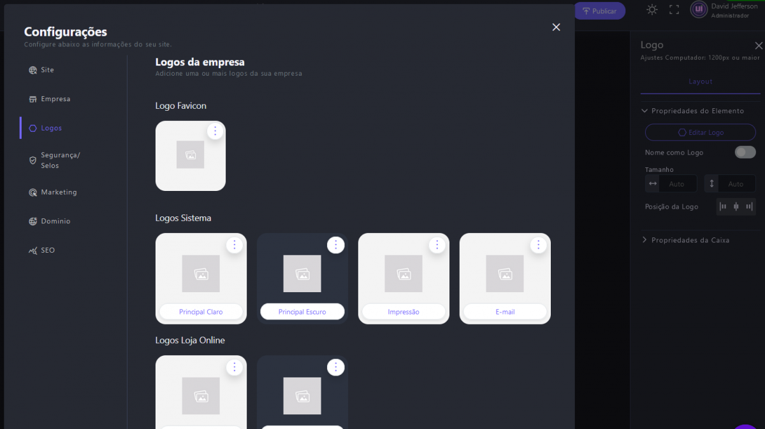Select the Favicon image placeholder thumbnail

(x=190, y=155)
